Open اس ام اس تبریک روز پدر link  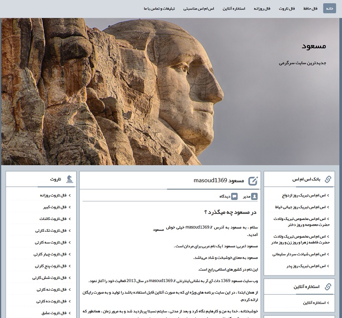[306, 266]
